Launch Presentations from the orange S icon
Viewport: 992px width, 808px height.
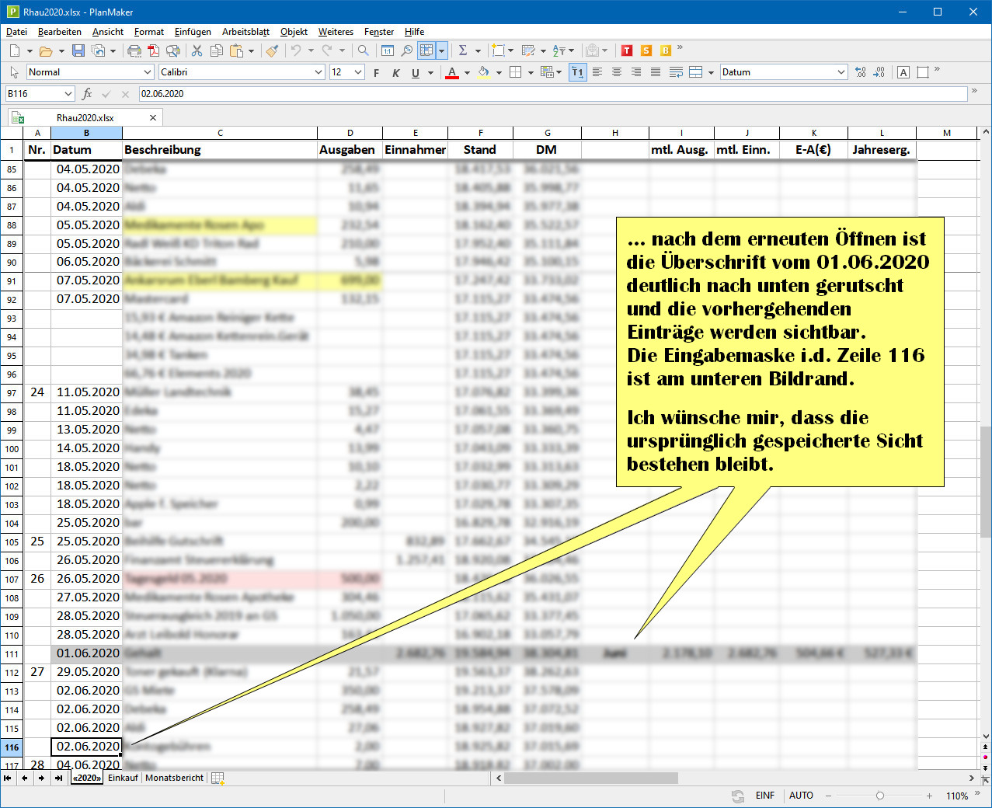[646, 50]
